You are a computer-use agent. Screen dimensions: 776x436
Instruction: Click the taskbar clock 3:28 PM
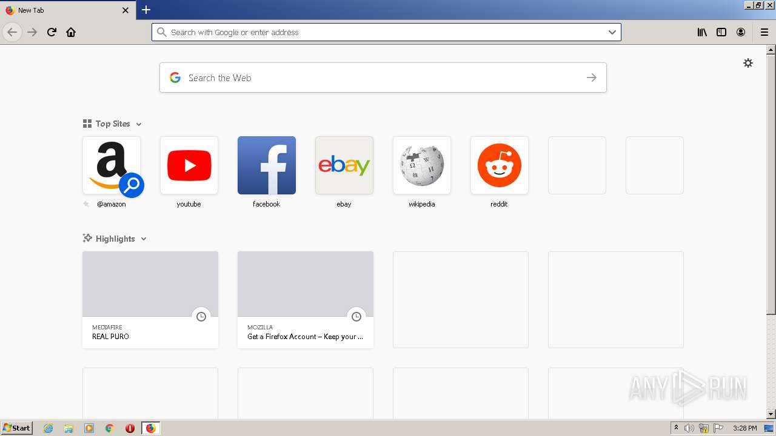[x=744, y=428]
